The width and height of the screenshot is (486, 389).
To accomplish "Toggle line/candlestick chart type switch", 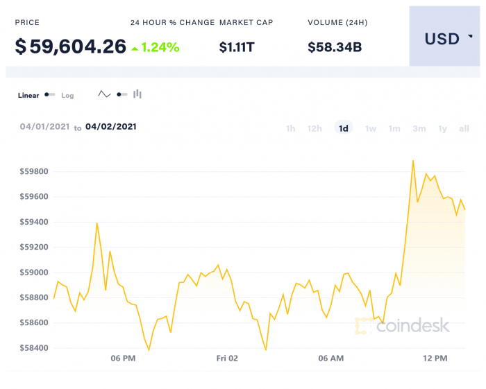I will (121, 94).
